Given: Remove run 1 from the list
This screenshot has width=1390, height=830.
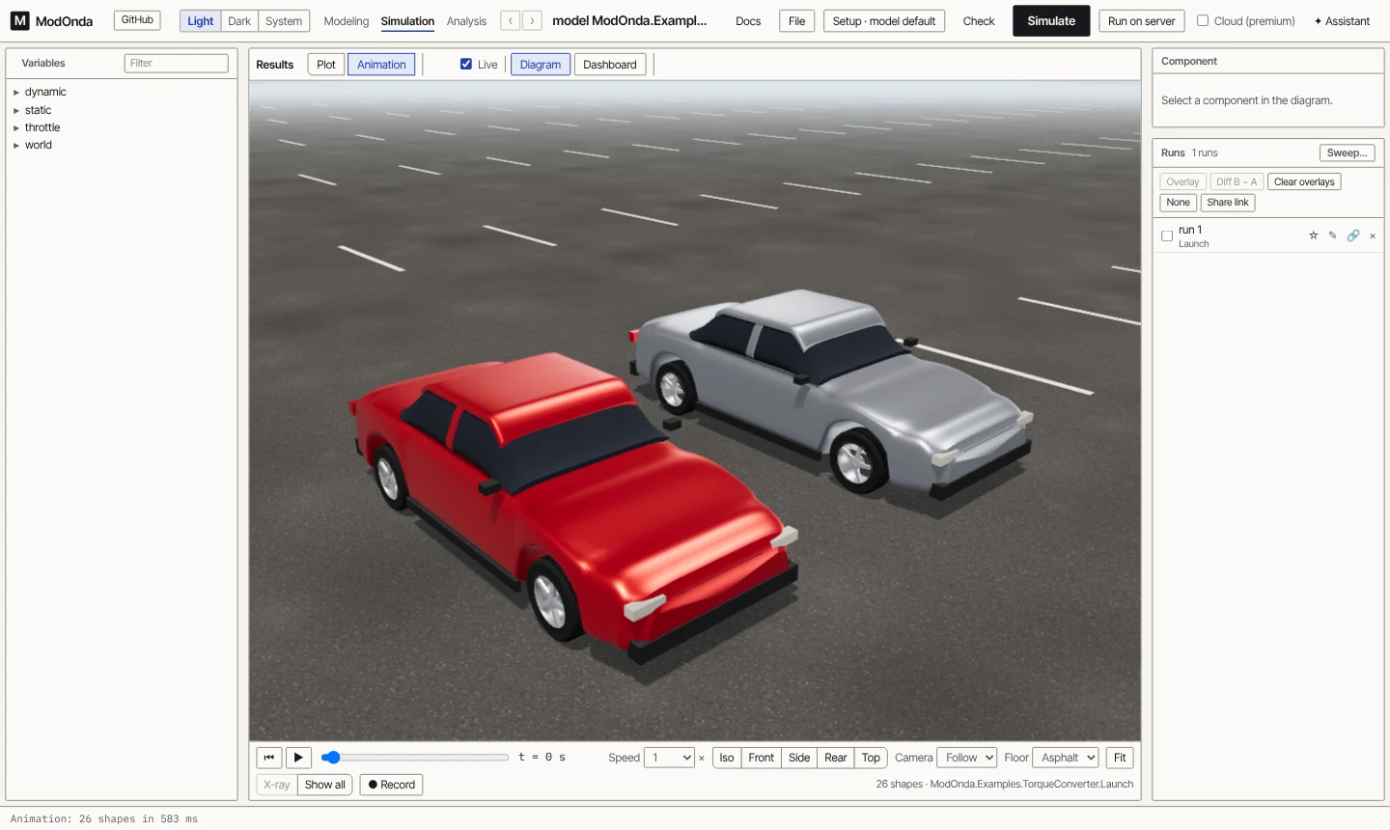Looking at the screenshot, I should (x=1373, y=235).
